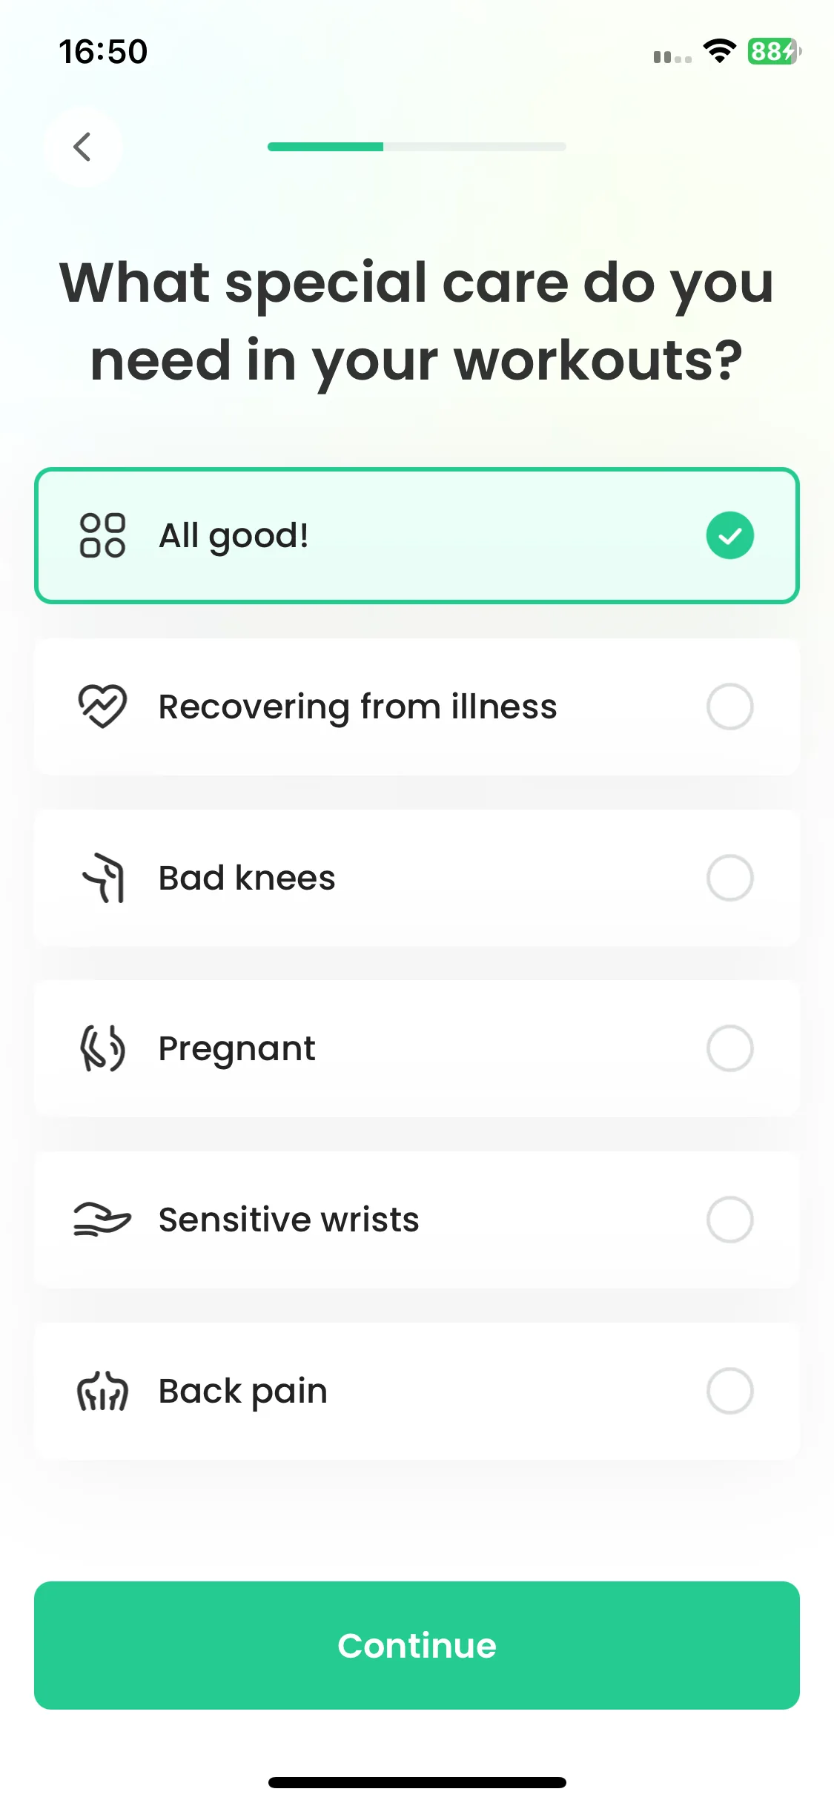Viewport: 834px width, 1806px height.
Task: Tap the onboarding progress bar
Action: tap(417, 147)
